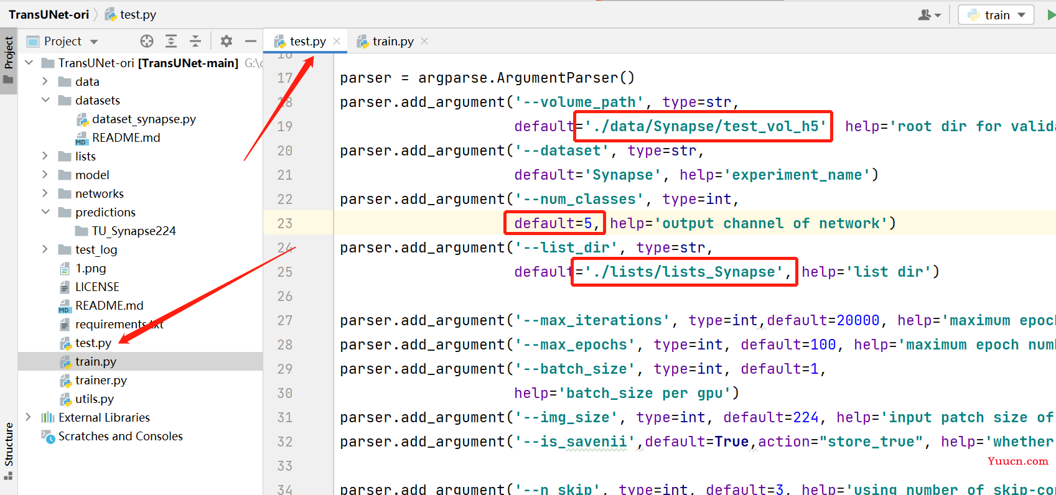1056x495 pixels.
Task: Select train.py in the project tree
Action: pos(96,361)
